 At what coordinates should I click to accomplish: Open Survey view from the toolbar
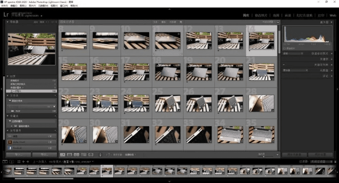[x=83, y=155]
